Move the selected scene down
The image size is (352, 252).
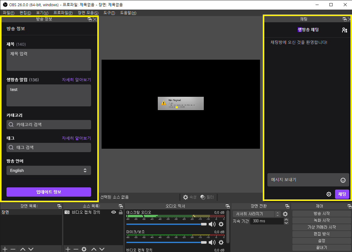click(x=31, y=249)
